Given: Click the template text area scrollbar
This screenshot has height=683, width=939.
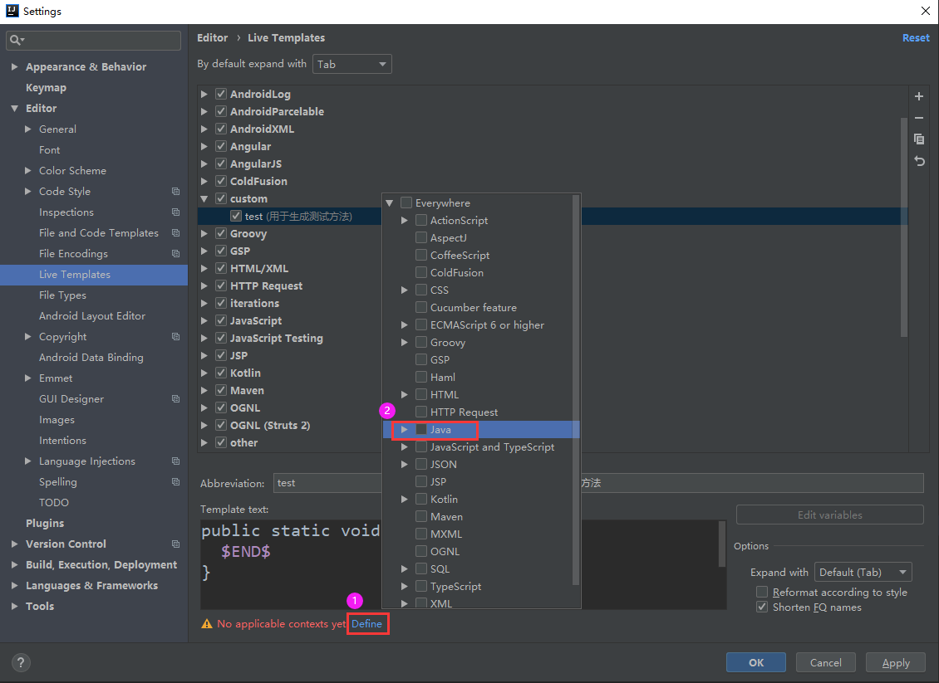Looking at the screenshot, I should click(x=721, y=544).
